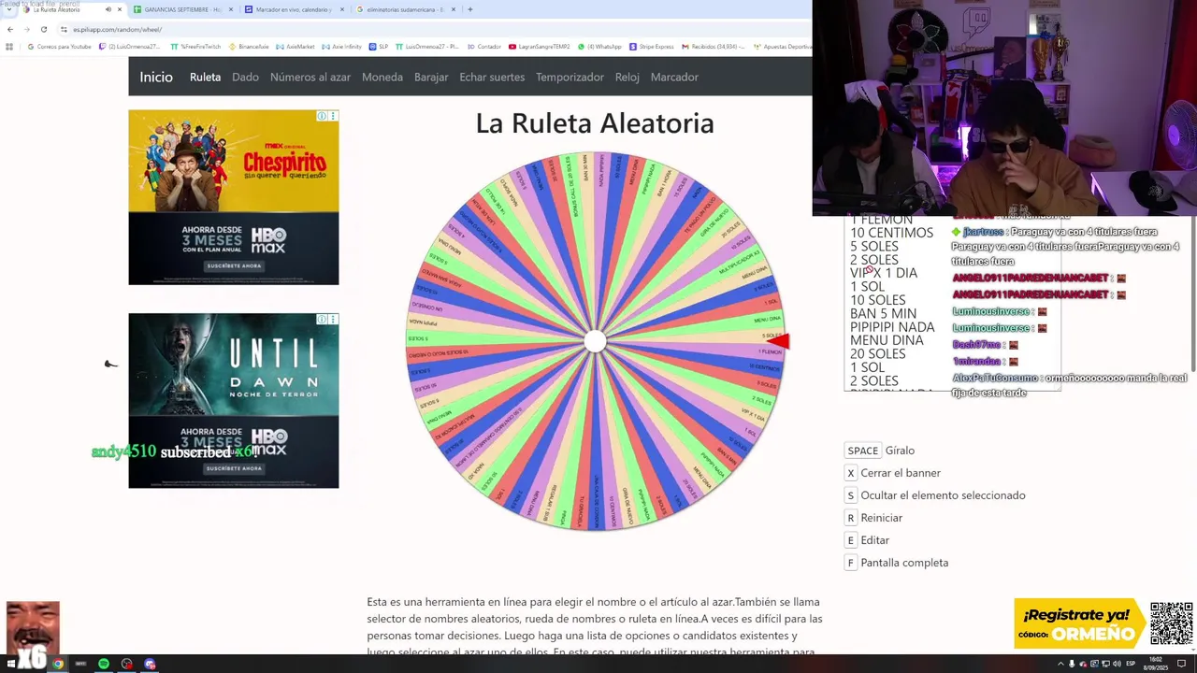The width and height of the screenshot is (1197, 673).
Task: Click SUSCRÍBETE AHORA on the Chespirito ad
Action: 234,265
